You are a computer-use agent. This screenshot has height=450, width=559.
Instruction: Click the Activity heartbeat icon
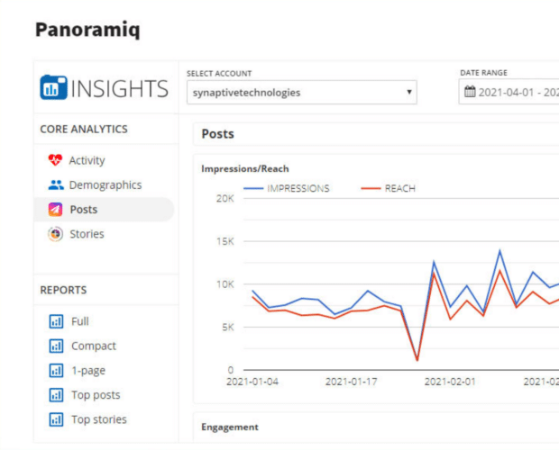point(55,160)
